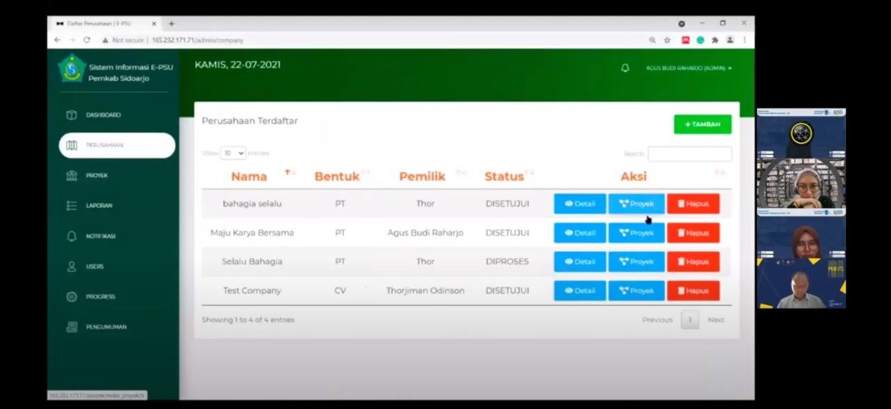This screenshot has height=409, width=891.
Task: Bookmark this page with the star icon
Action: tap(667, 40)
